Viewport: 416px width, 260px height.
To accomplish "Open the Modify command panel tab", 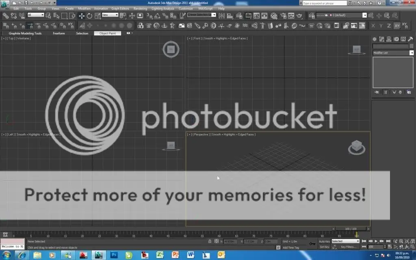I will 381,39.
